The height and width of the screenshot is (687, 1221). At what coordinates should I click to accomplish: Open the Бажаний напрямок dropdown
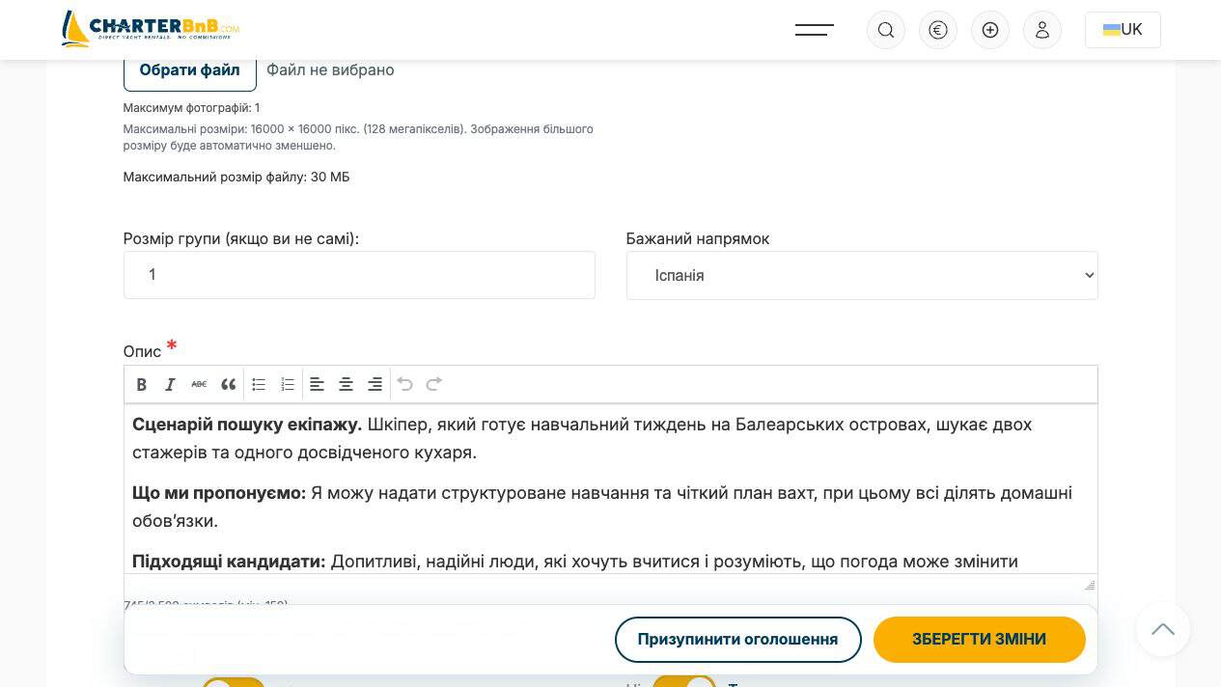(x=862, y=275)
